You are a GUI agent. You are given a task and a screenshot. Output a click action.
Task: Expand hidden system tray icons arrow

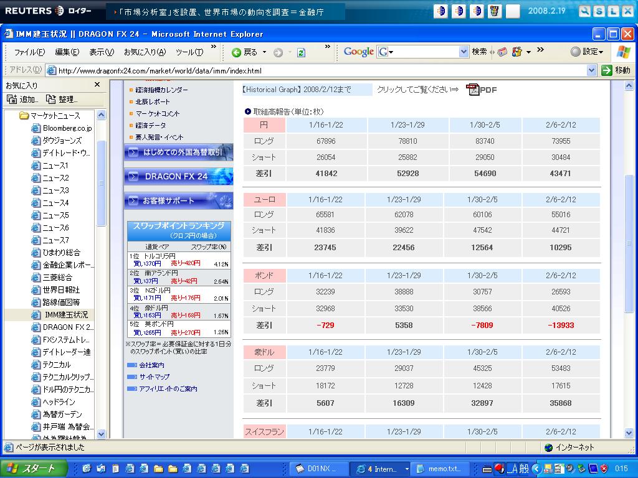tap(536, 469)
